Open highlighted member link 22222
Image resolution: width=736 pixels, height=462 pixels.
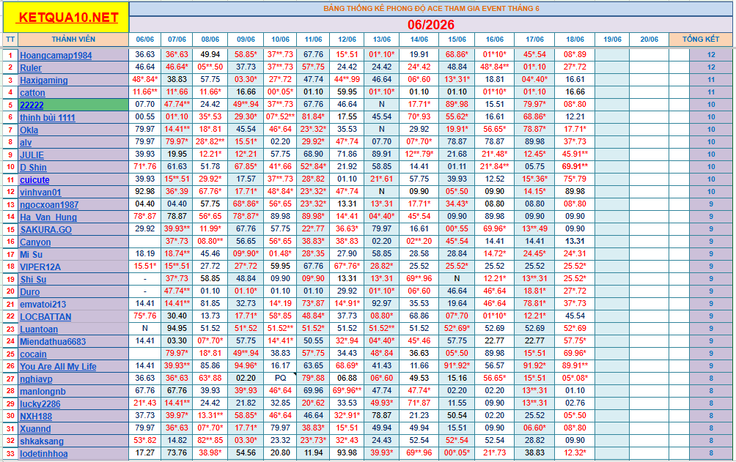[32, 105]
